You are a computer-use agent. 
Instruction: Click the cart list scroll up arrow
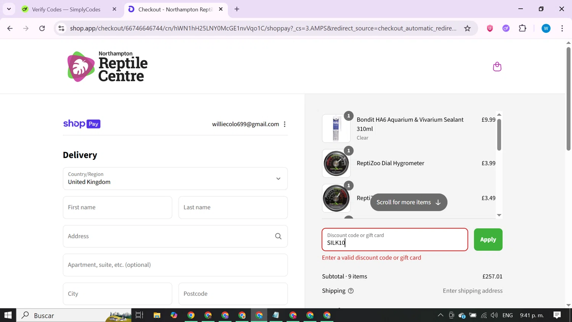tap(499, 115)
